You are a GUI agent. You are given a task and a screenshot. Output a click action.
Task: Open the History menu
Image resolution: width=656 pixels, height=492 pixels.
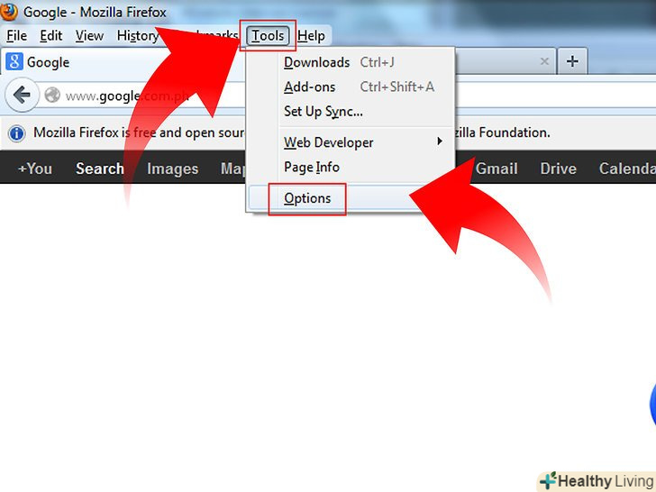138,36
